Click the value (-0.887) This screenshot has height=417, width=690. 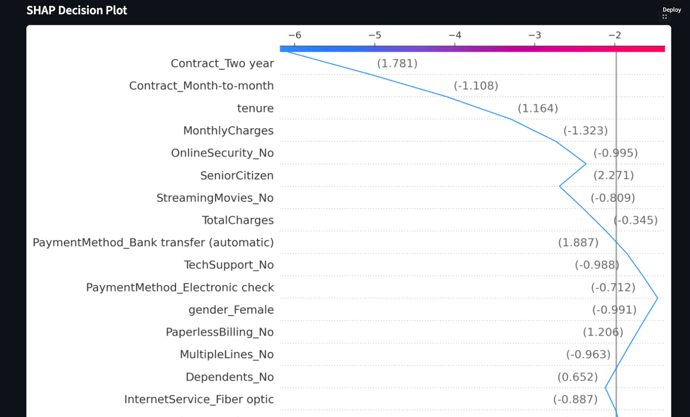[576, 399]
